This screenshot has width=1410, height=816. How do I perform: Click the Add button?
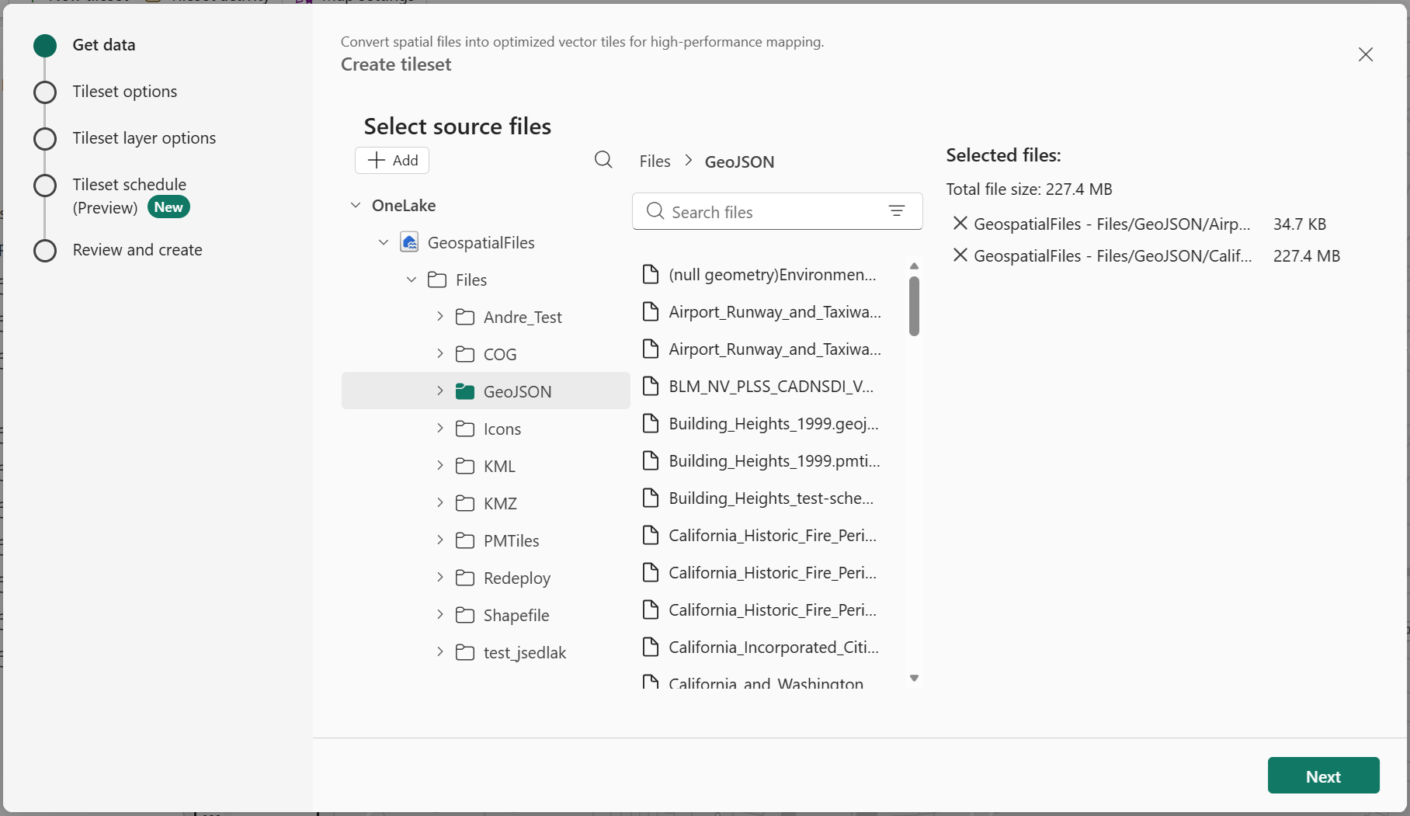[x=392, y=160]
